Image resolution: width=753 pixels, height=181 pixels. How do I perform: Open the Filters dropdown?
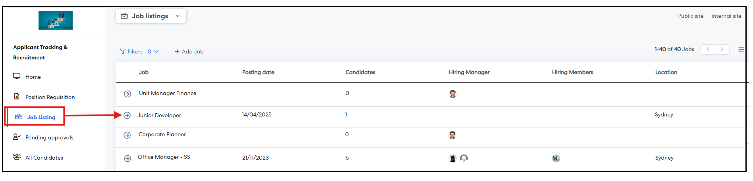(139, 51)
